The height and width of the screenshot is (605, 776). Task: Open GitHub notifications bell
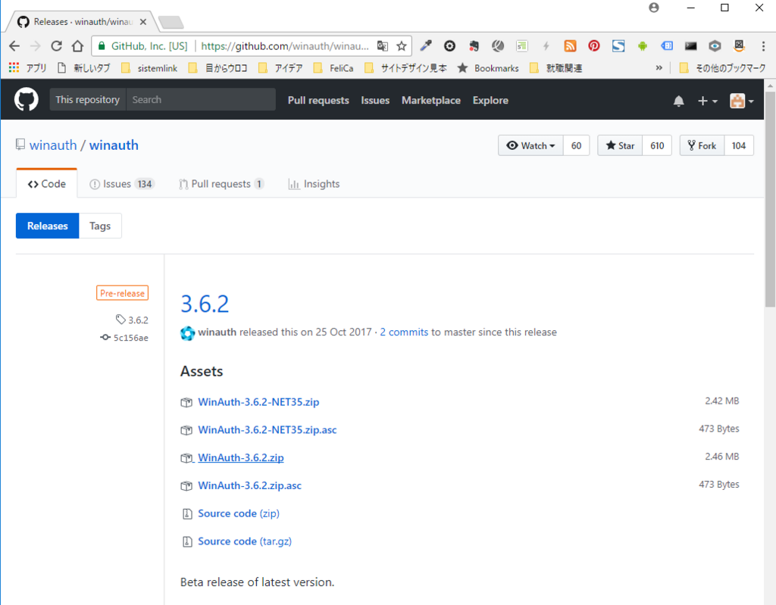[678, 101]
